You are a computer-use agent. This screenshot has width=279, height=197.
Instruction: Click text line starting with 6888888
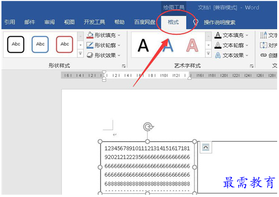[x=147, y=184]
